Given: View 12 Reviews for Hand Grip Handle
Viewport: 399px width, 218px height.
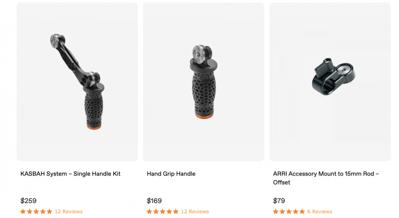Looking at the screenshot, I should point(195,212).
